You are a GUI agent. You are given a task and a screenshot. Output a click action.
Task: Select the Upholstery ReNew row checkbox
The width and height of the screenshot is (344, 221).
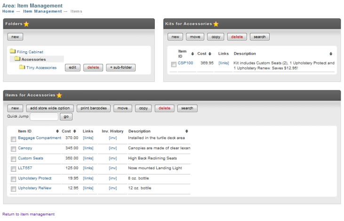(13, 189)
